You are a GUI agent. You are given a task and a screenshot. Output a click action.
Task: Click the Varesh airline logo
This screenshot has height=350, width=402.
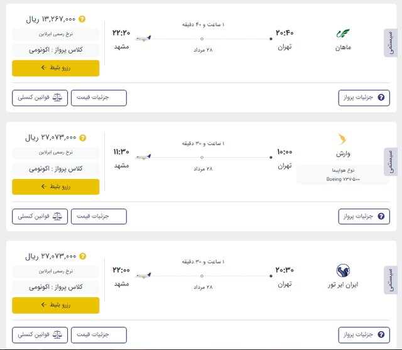[x=344, y=139]
